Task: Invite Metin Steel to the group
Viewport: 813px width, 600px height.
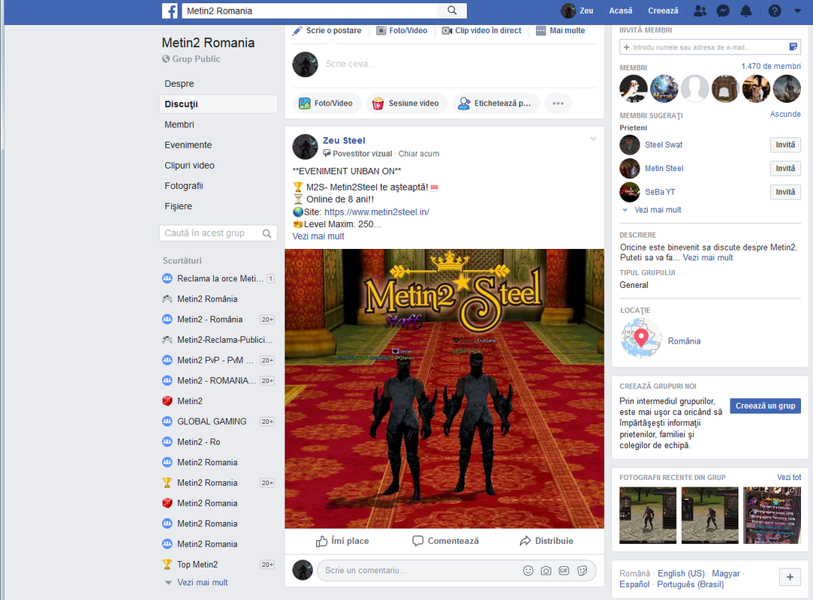Action: (x=785, y=169)
